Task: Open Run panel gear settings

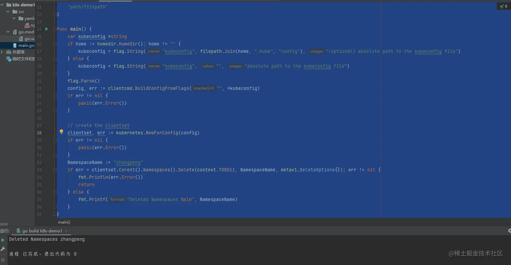Action: (x=509, y=231)
